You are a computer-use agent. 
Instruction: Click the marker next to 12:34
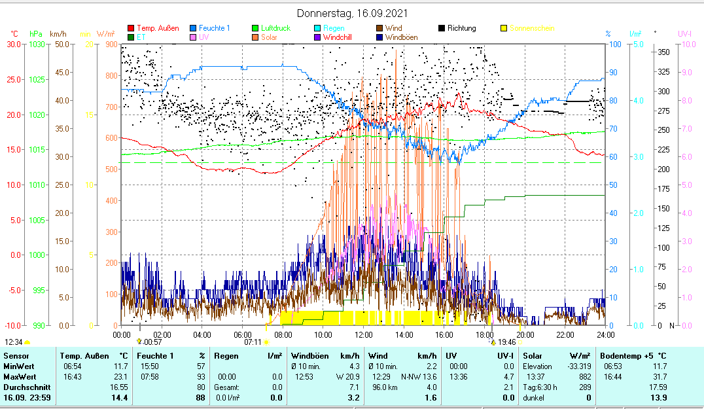27,342
